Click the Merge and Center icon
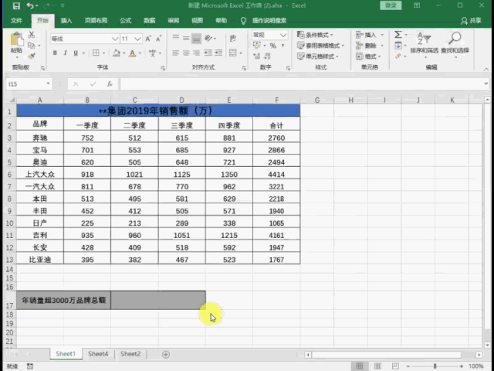 pos(233,53)
